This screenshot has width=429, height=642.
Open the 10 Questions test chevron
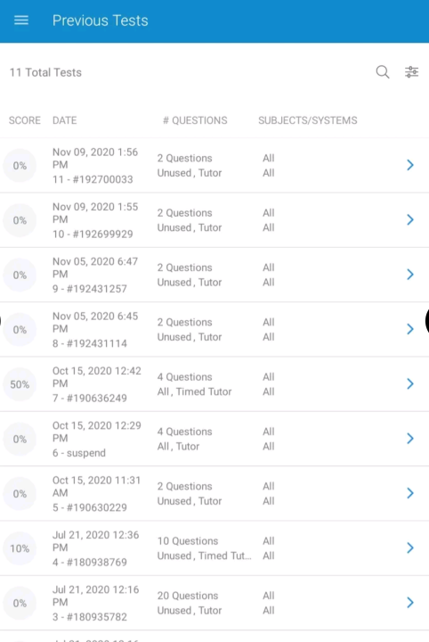point(410,547)
